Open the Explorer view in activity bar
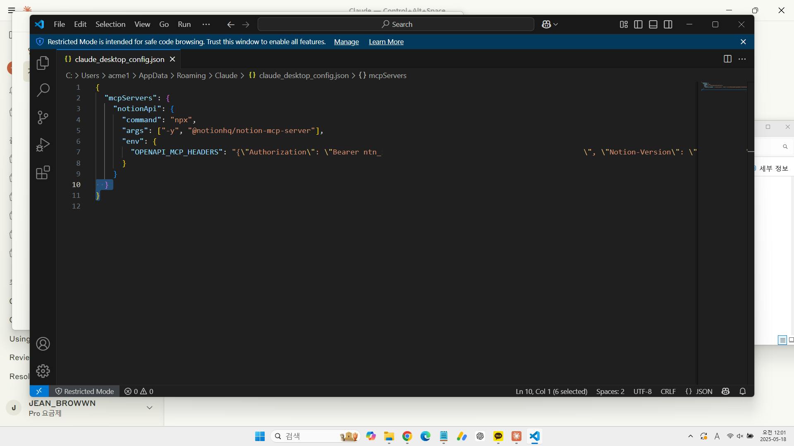Viewport: 794px width, 446px height. click(43, 63)
